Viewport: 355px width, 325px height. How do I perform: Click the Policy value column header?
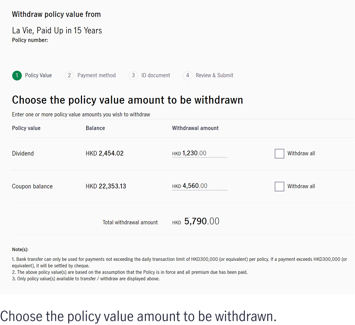[x=26, y=128]
